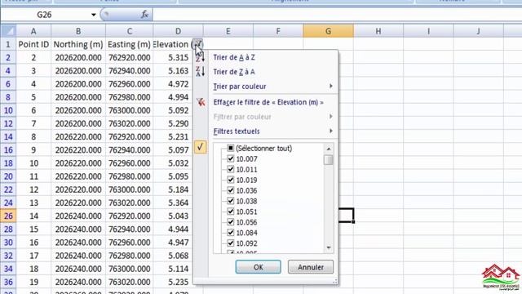Open the Name Box dropdown arrow

94,15
